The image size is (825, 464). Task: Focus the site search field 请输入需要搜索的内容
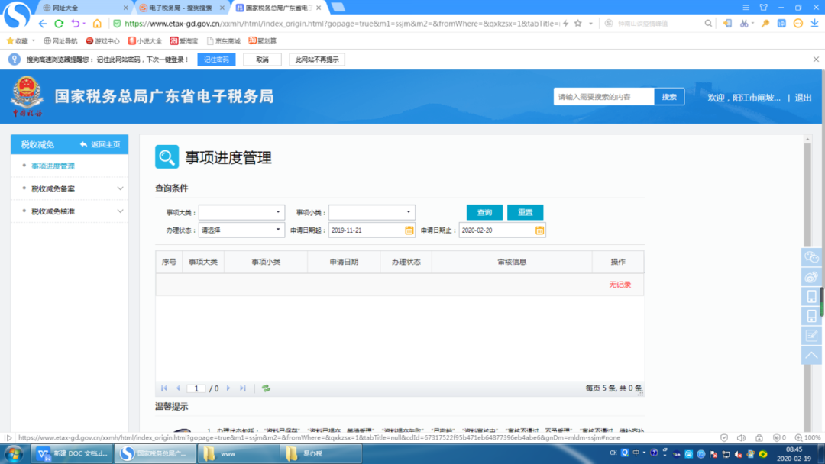click(x=604, y=97)
